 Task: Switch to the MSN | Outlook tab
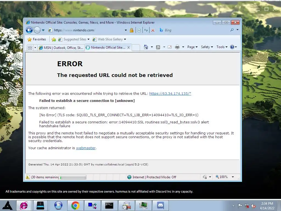click(x=61, y=48)
